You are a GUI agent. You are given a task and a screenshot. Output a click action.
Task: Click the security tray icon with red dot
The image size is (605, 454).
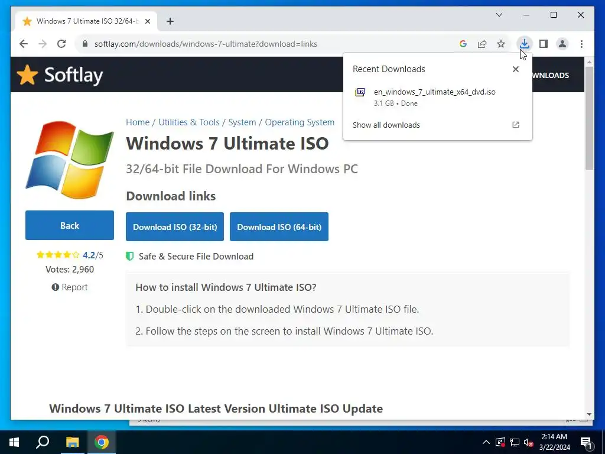coord(500,442)
